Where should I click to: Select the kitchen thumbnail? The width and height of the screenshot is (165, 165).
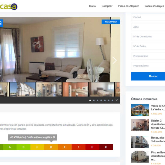pos(75,89)
